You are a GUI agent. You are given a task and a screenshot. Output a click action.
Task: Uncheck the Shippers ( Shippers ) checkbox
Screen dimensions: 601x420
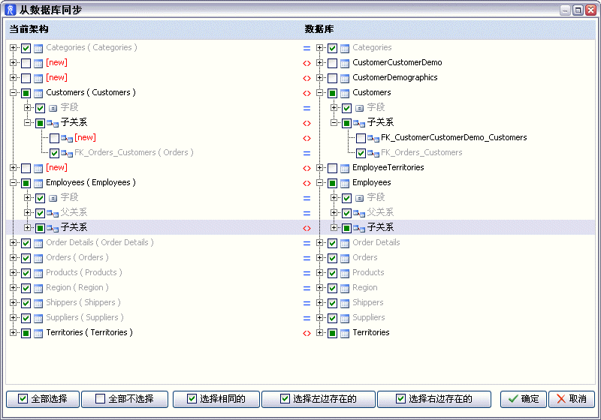click(x=26, y=303)
